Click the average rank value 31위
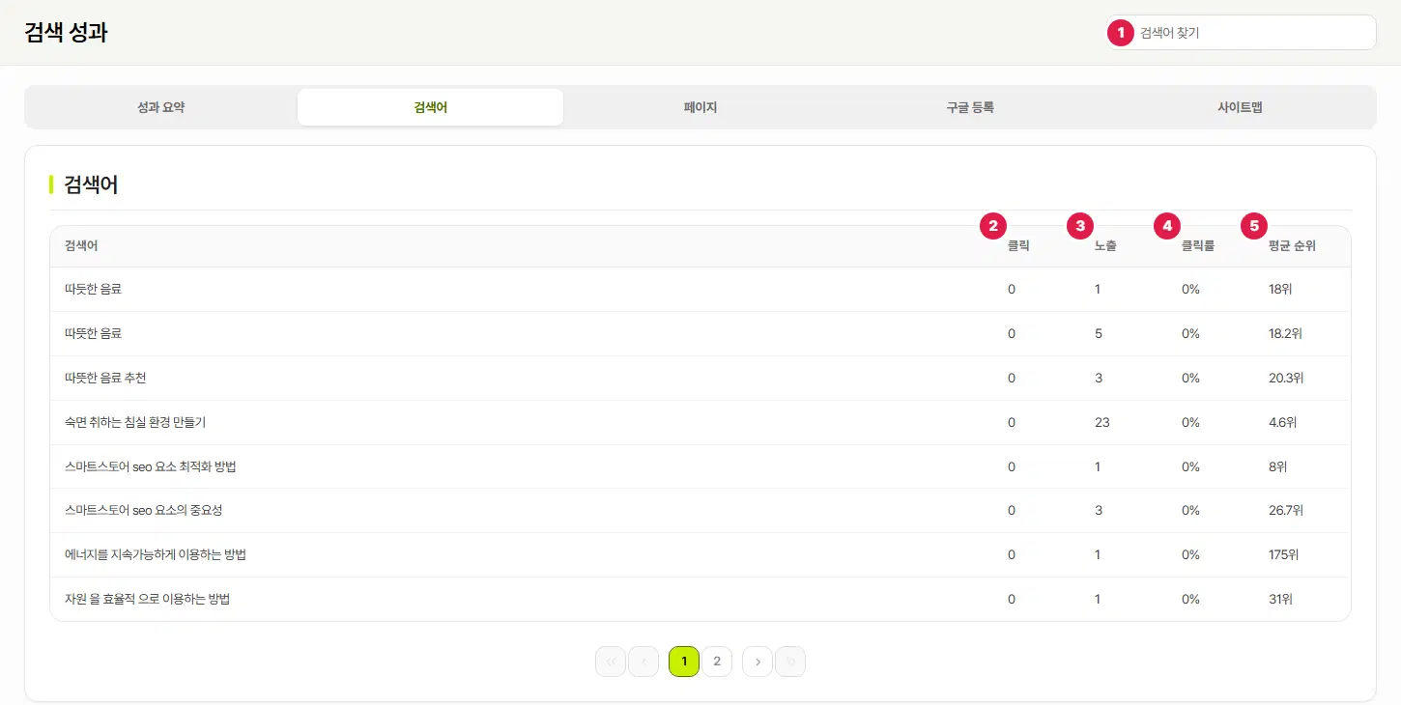Image resolution: width=1401 pixels, height=705 pixels. tap(1280, 599)
